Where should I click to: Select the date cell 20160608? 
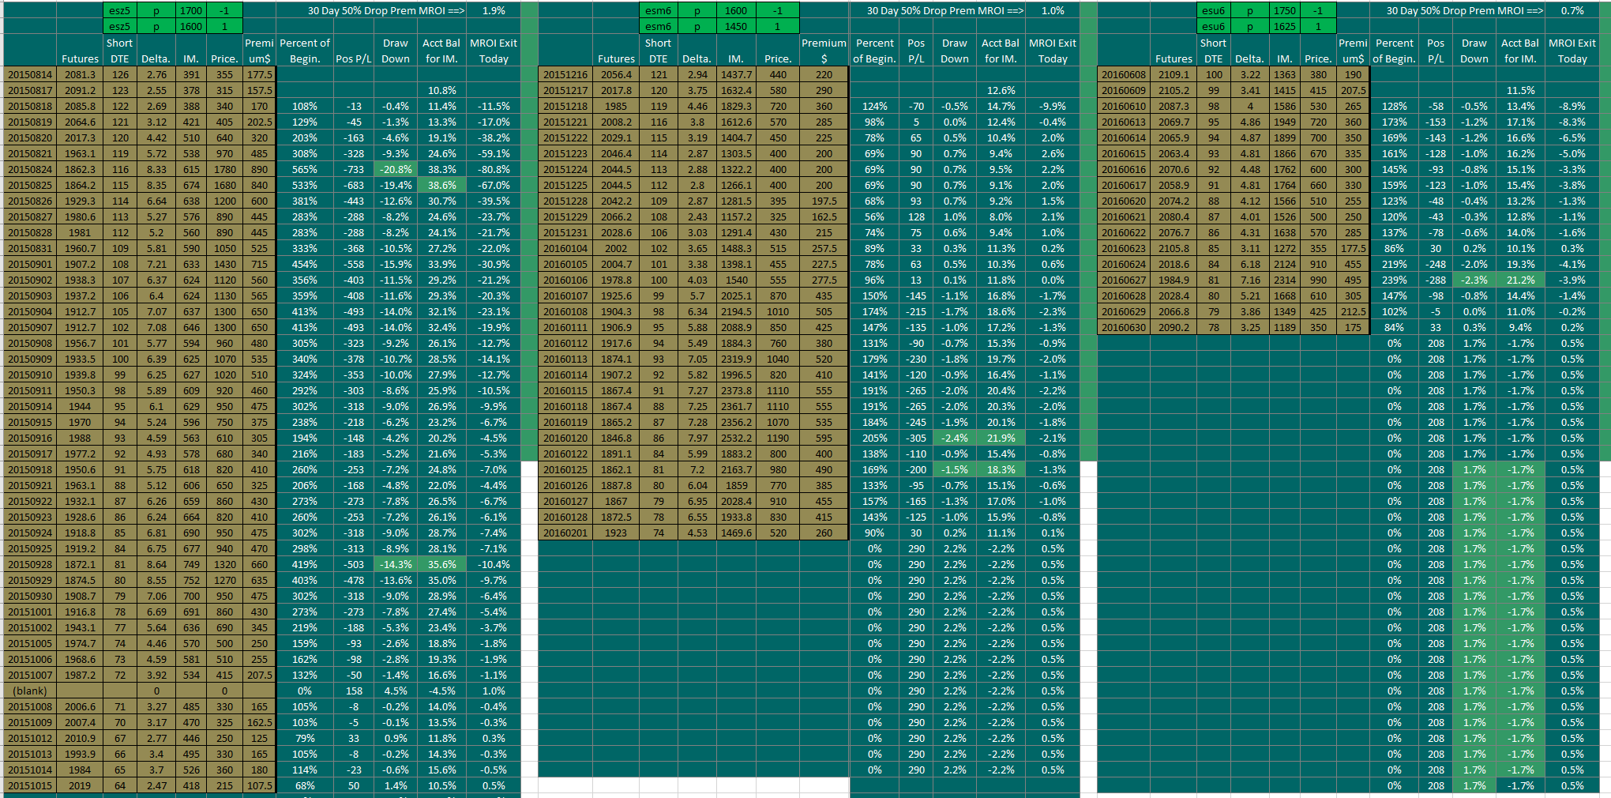coord(1123,75)
